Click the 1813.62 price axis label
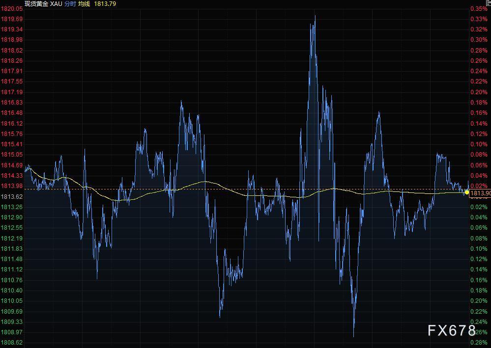This screenshot has width=491, height=348. [12, 197]
